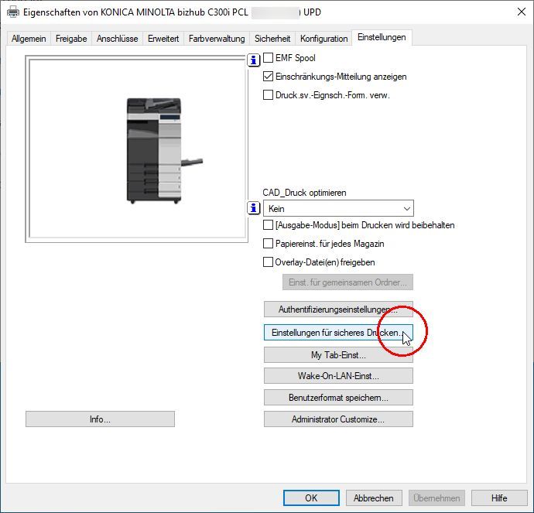Enable Overlay-Datei(en) freigeben option

pos(269,262)
